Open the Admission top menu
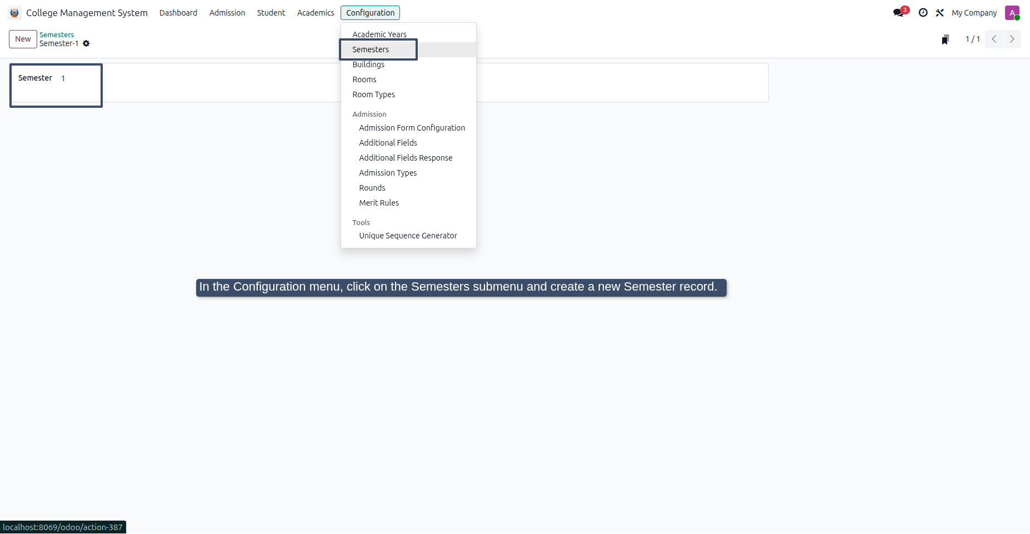This screenshot has height=534, width=1030. 227,13
